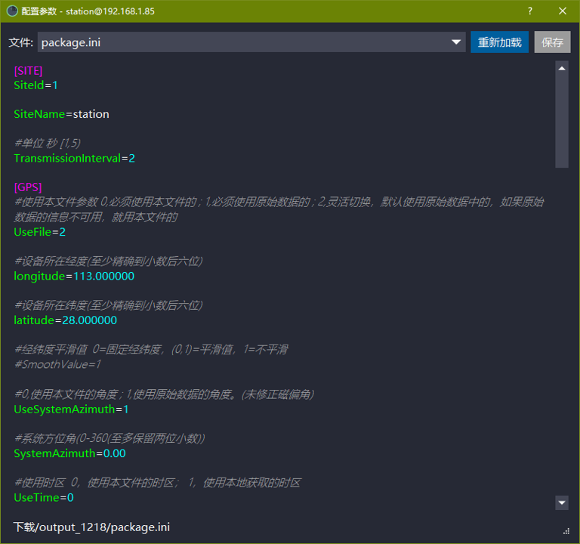Image resolution: width=580 pixels, height=544 pixels.
Task: Click the UseSystemAzimuth=1 line
Action: click(x=71, y=409)
